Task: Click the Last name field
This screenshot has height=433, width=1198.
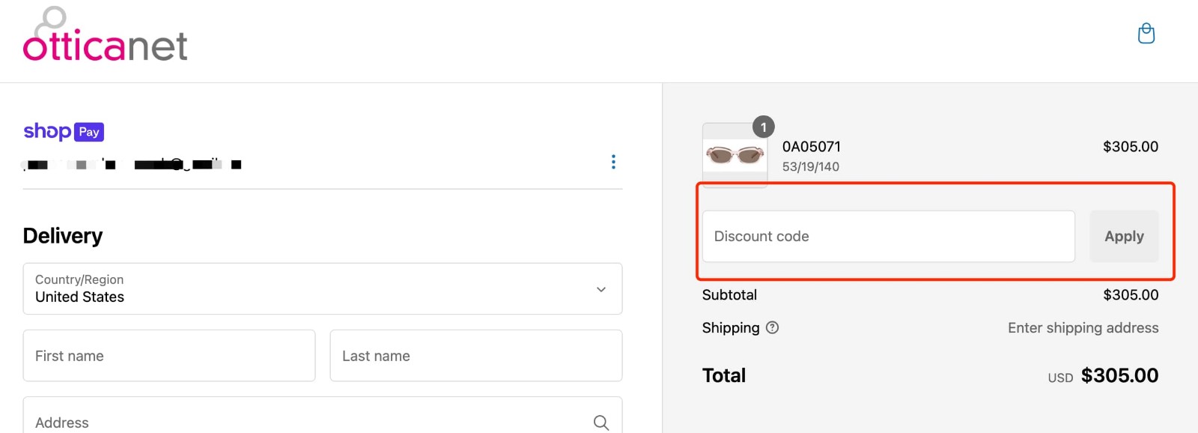Action: click(x=475, y=355)
